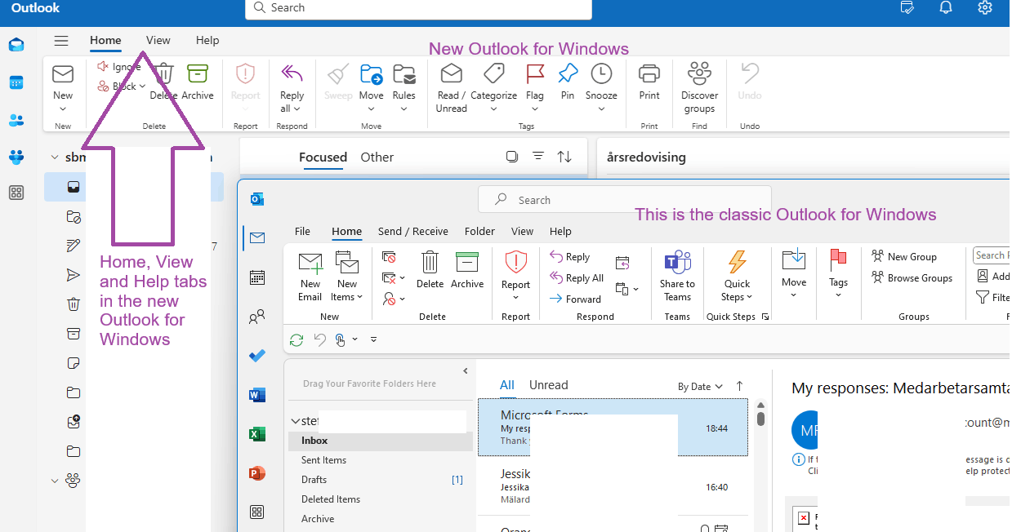Open New Items dropdown in classic Outlook
This screenshot has width=1012, height=532.
click(x=347, y=276)
